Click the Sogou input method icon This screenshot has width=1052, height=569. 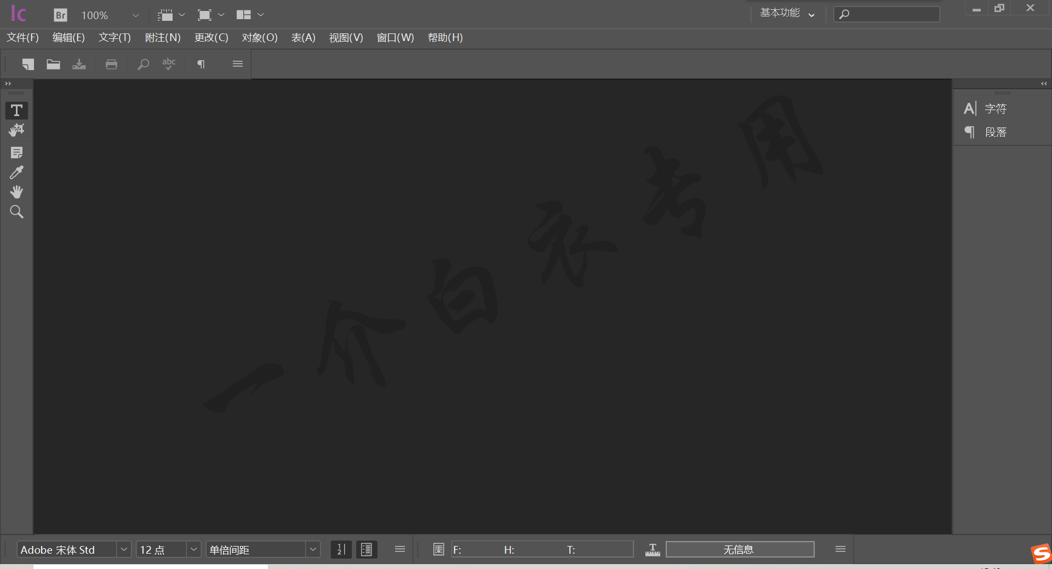[1040, 554]
